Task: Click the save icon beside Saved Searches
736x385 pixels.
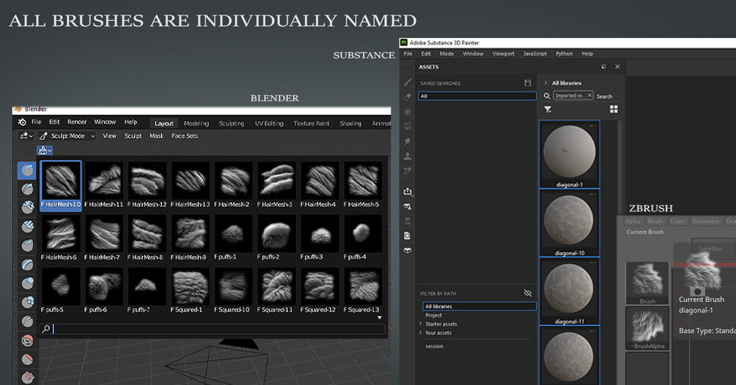Action: (527, 82)
